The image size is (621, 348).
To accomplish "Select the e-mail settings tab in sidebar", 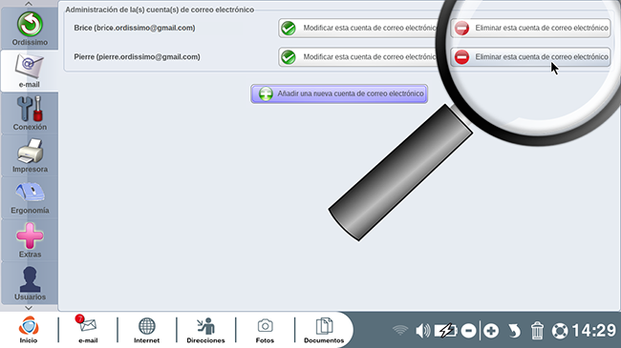I will [30, 71].
